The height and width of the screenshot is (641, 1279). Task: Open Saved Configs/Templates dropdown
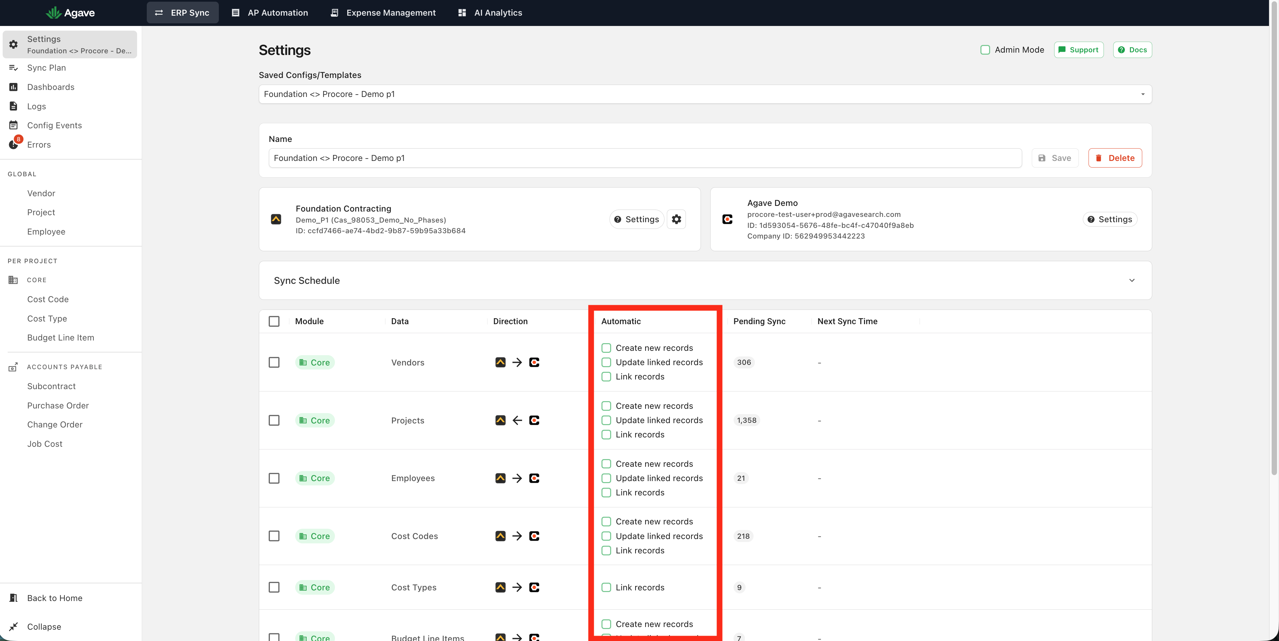(705, 94)
